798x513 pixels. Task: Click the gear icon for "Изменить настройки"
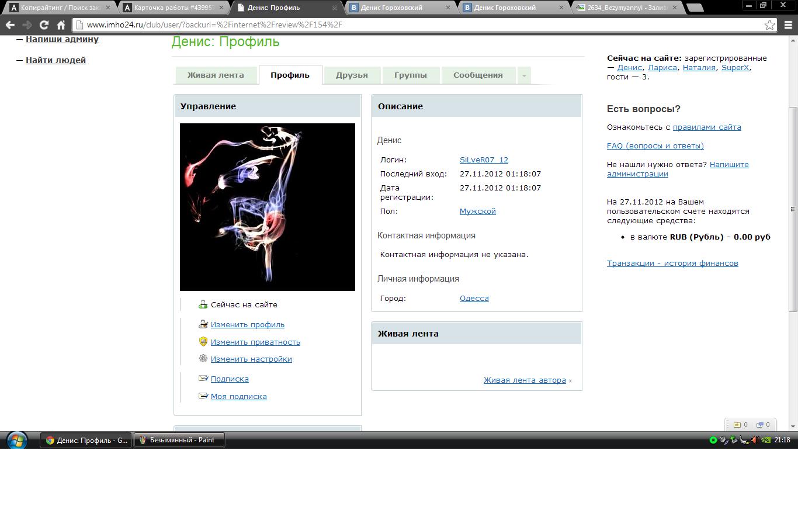coord(203,358)
